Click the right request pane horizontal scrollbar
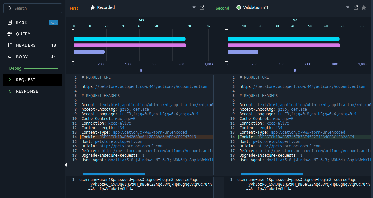This screenshot has width=373, height=198. coord(272,174)
